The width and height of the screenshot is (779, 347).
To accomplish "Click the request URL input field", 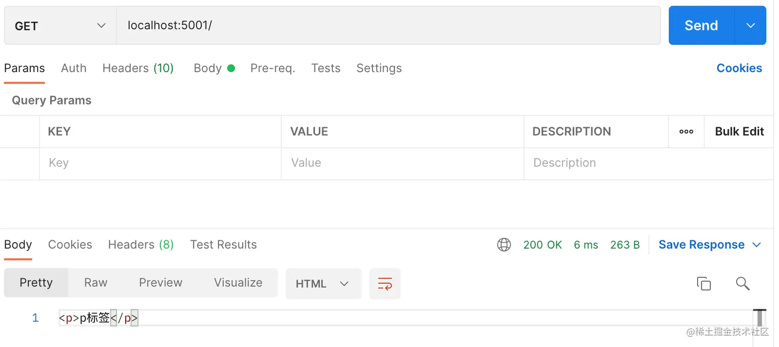I will pyautogui.click(x=387, y=26).
